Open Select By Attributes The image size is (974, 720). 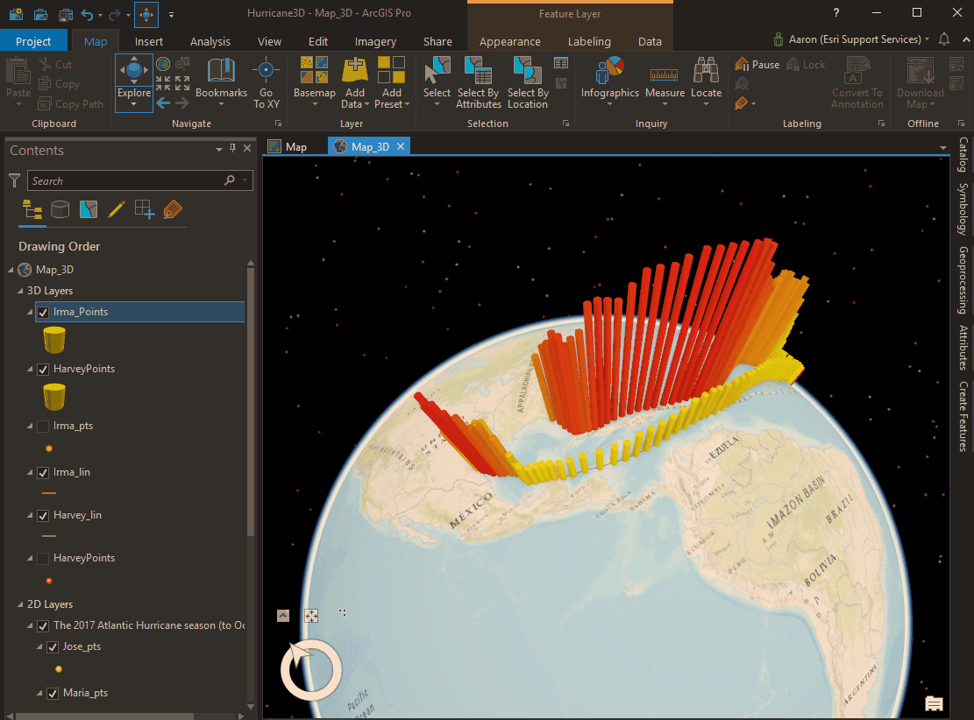tap(479, 82)
